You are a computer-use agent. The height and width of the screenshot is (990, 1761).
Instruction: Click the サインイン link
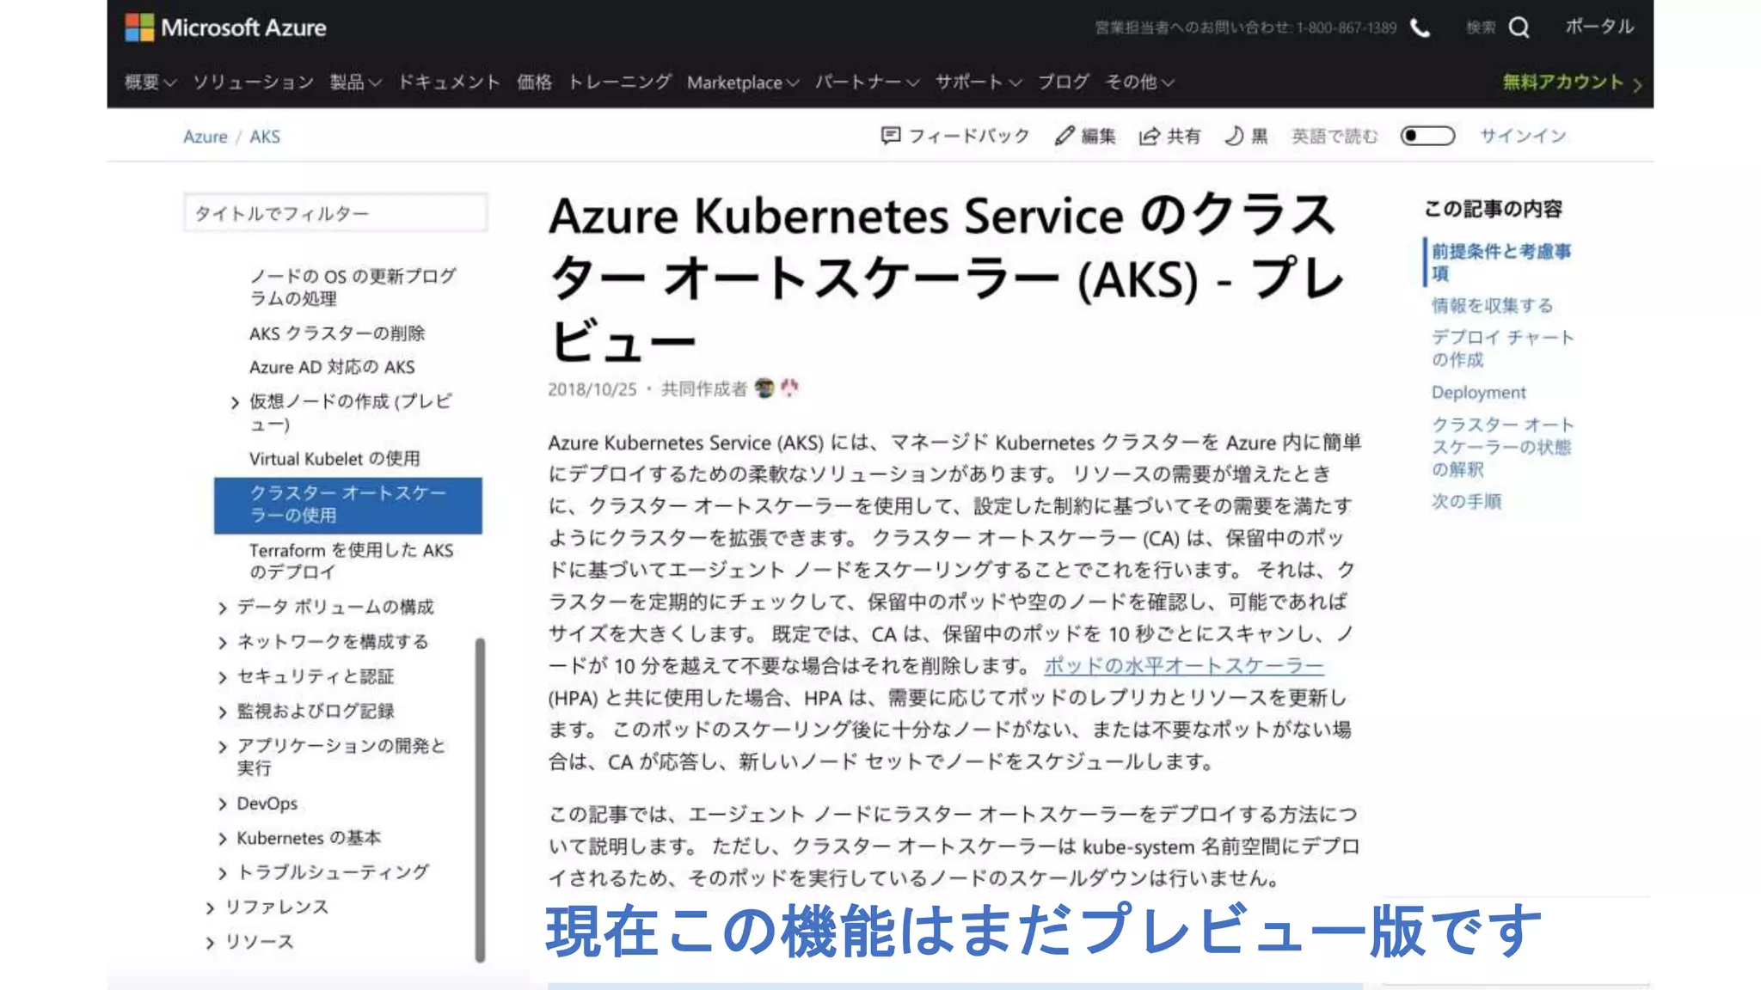coord(1522,136)
